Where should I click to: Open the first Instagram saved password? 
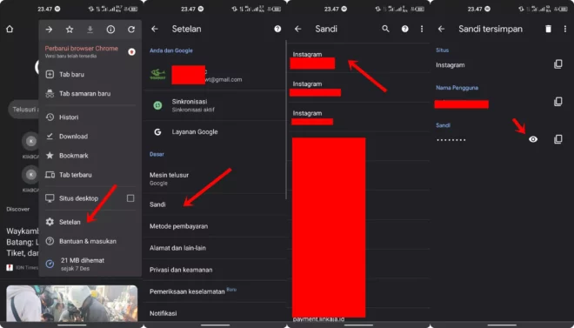pos(358,58)
